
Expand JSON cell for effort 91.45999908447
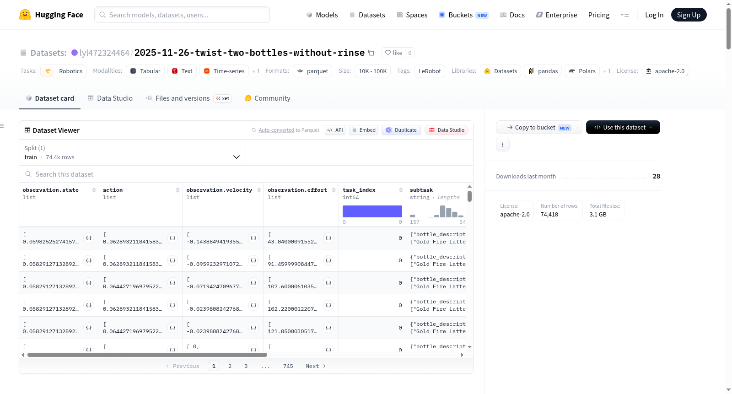click(328, 260)
